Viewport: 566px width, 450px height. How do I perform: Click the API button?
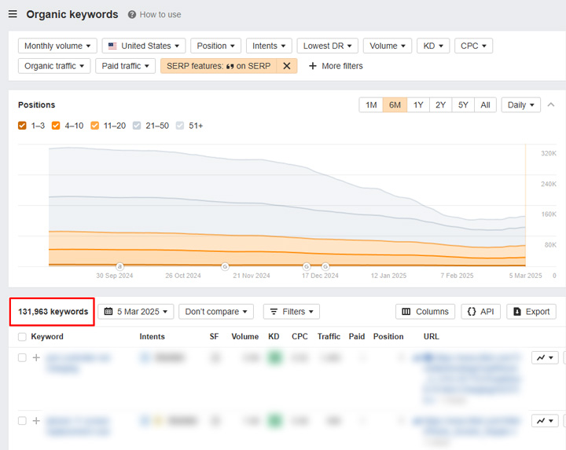tap(480, 312)
